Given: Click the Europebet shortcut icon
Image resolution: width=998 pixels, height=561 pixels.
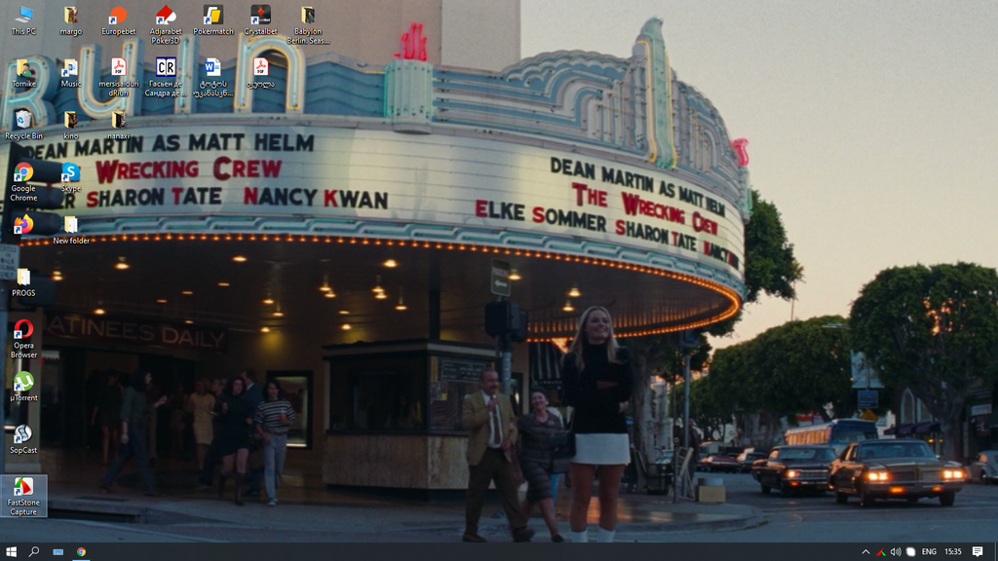Looking at the screenshot, I should [118, 20].
